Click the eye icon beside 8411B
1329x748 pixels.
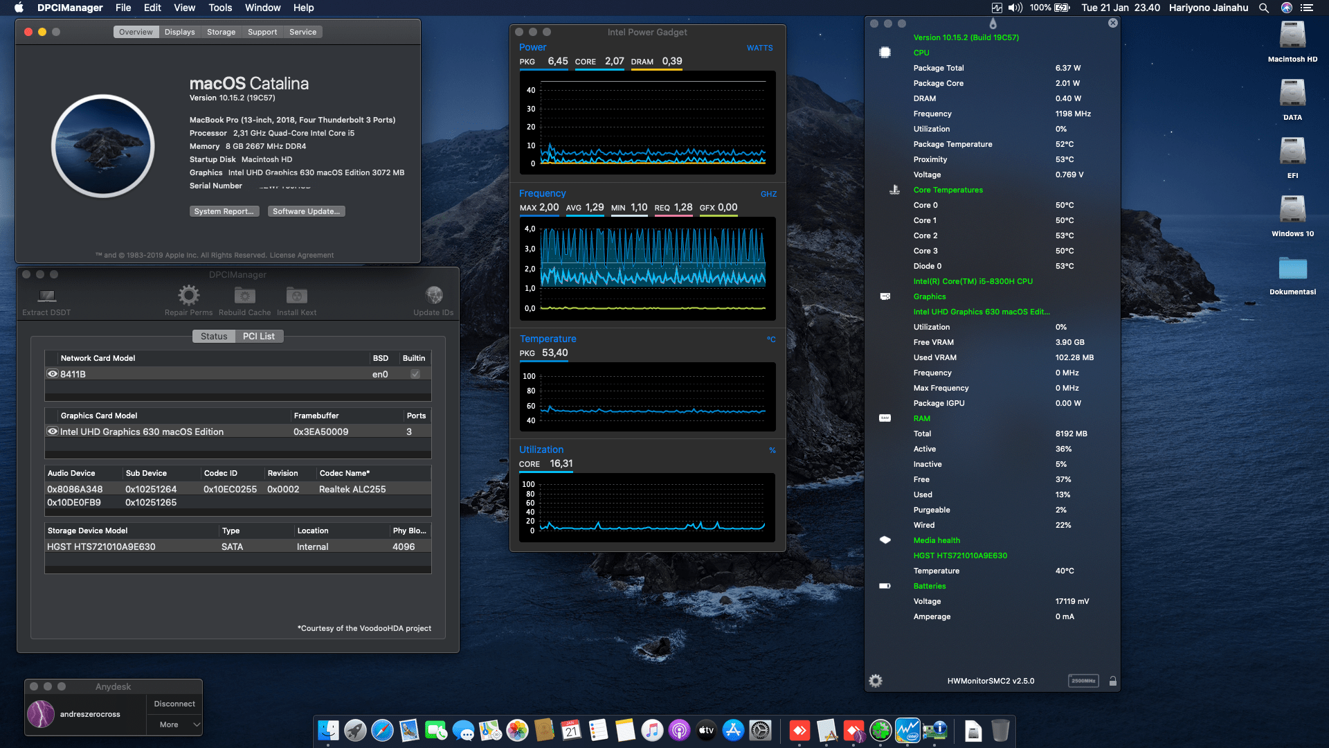(x=53, y=374)
